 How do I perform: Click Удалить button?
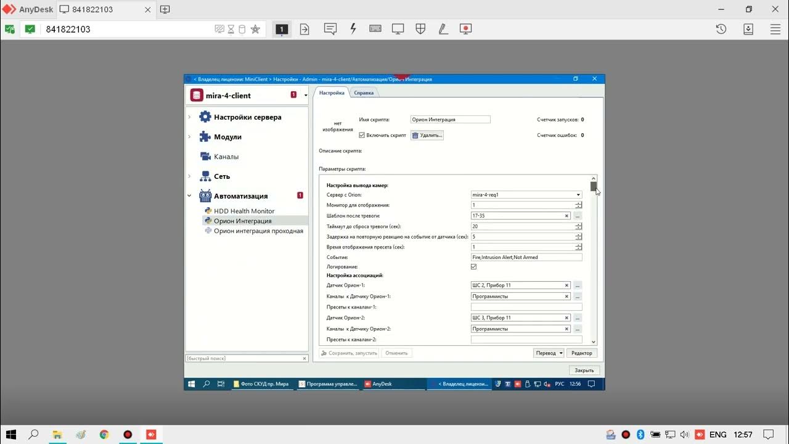click(427, 135)
